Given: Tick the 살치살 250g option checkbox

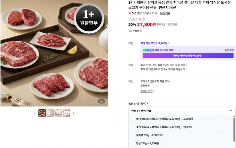Looking at the screenshot, I should 133,135.
